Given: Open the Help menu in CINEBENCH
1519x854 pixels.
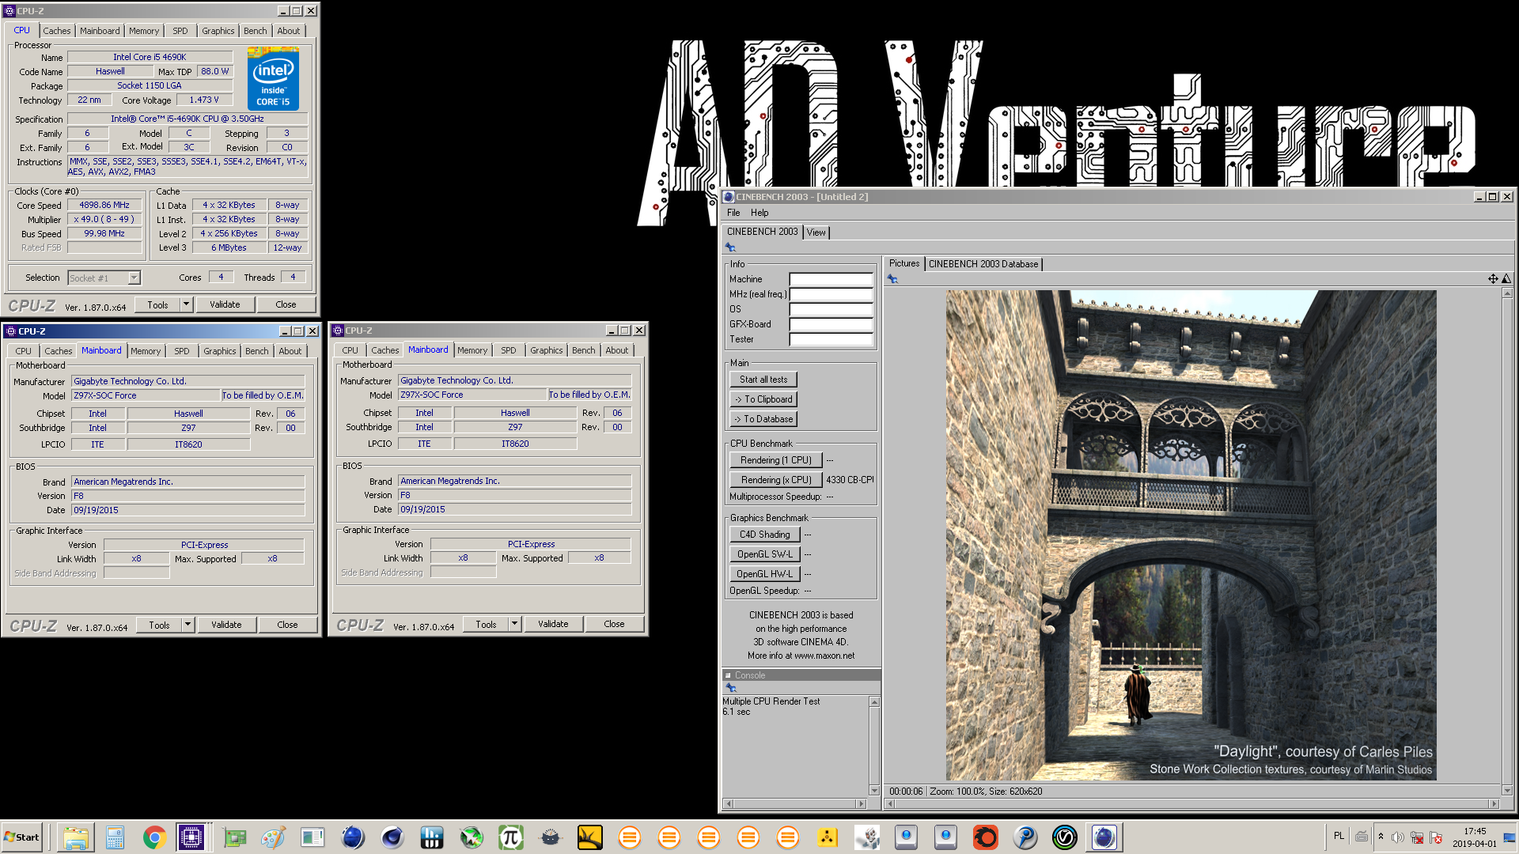Looking at the screenshot, I should point(759,213).
